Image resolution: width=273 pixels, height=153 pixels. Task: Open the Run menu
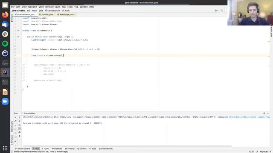64,7
